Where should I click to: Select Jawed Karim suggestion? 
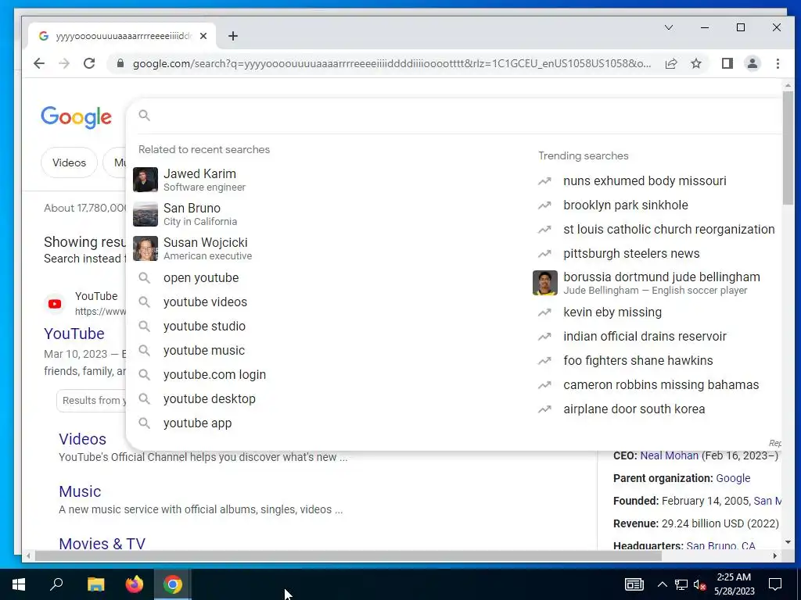tap(327, 180)
